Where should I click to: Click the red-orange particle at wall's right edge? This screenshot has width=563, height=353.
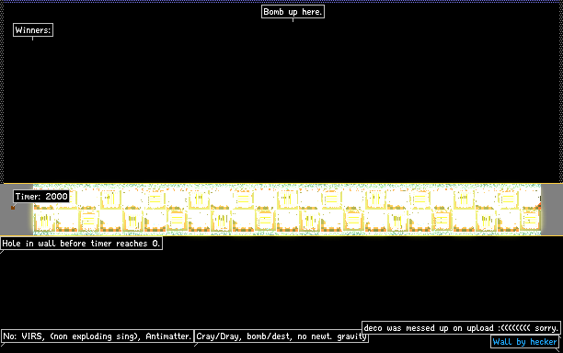[539, 206]
